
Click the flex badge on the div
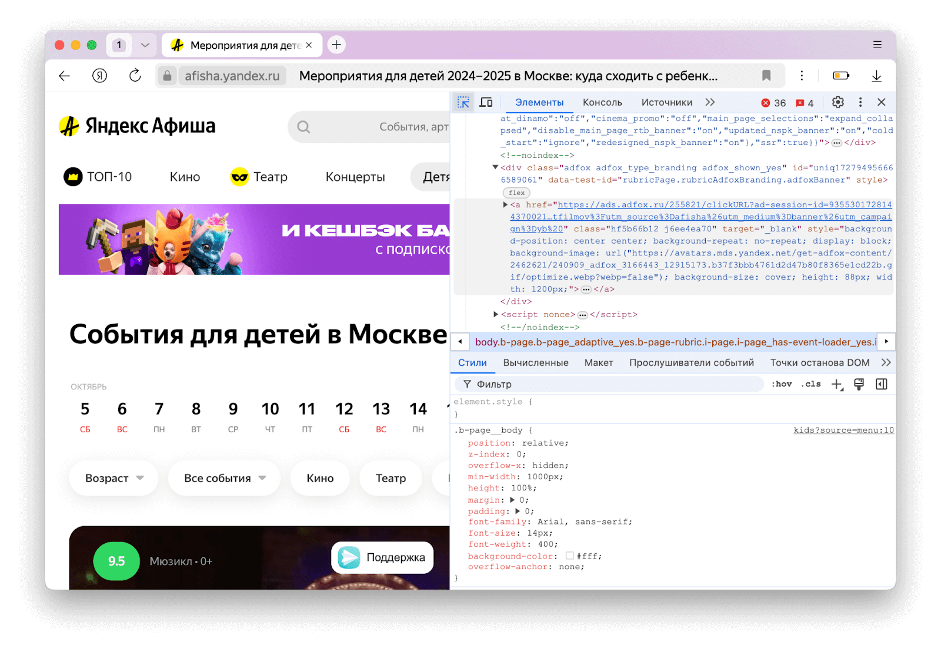pyautogui.click(x=517, y=193)
